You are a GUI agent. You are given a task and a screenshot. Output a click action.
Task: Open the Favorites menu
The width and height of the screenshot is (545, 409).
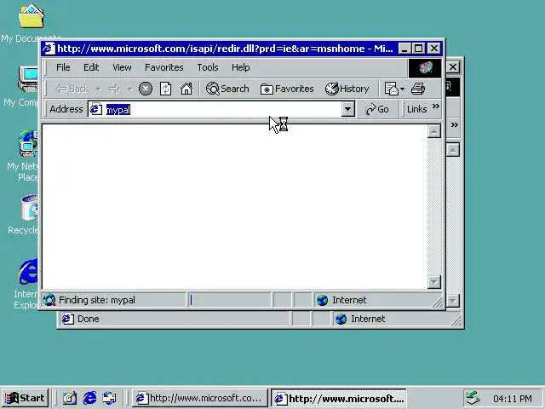164,67
